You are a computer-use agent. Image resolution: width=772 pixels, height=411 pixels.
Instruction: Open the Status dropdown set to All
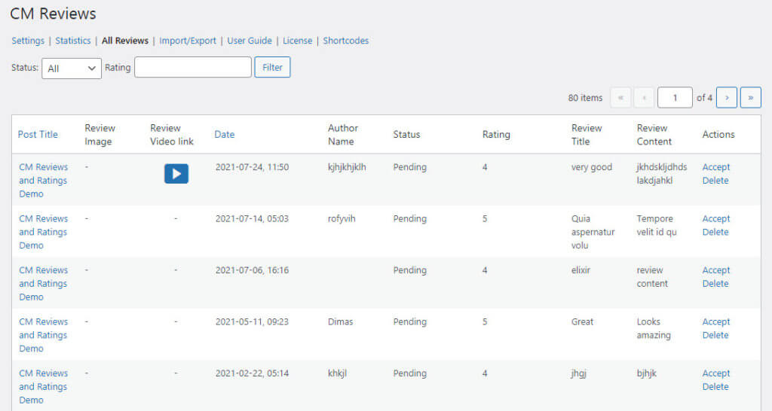72,68
